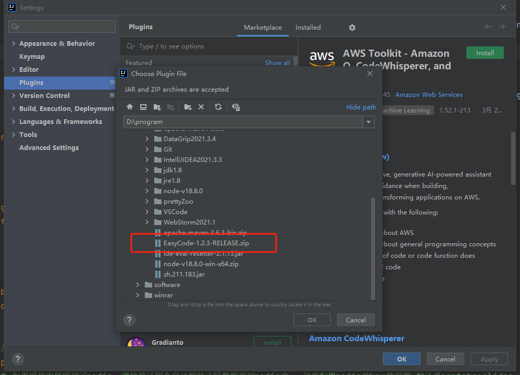Expand Appearance & Behavior settings

pos(14,43)
